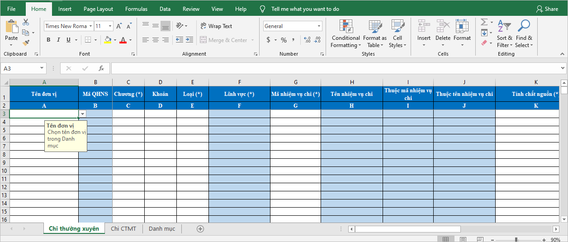Click the AutoSum sigma icon
568x242 pixels.
(x=484, y=22)
